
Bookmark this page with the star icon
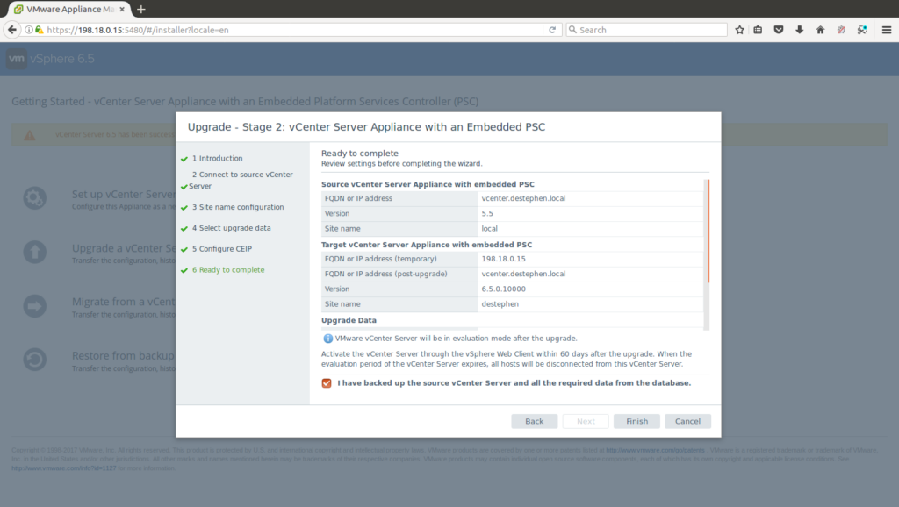tap(739, 30)
